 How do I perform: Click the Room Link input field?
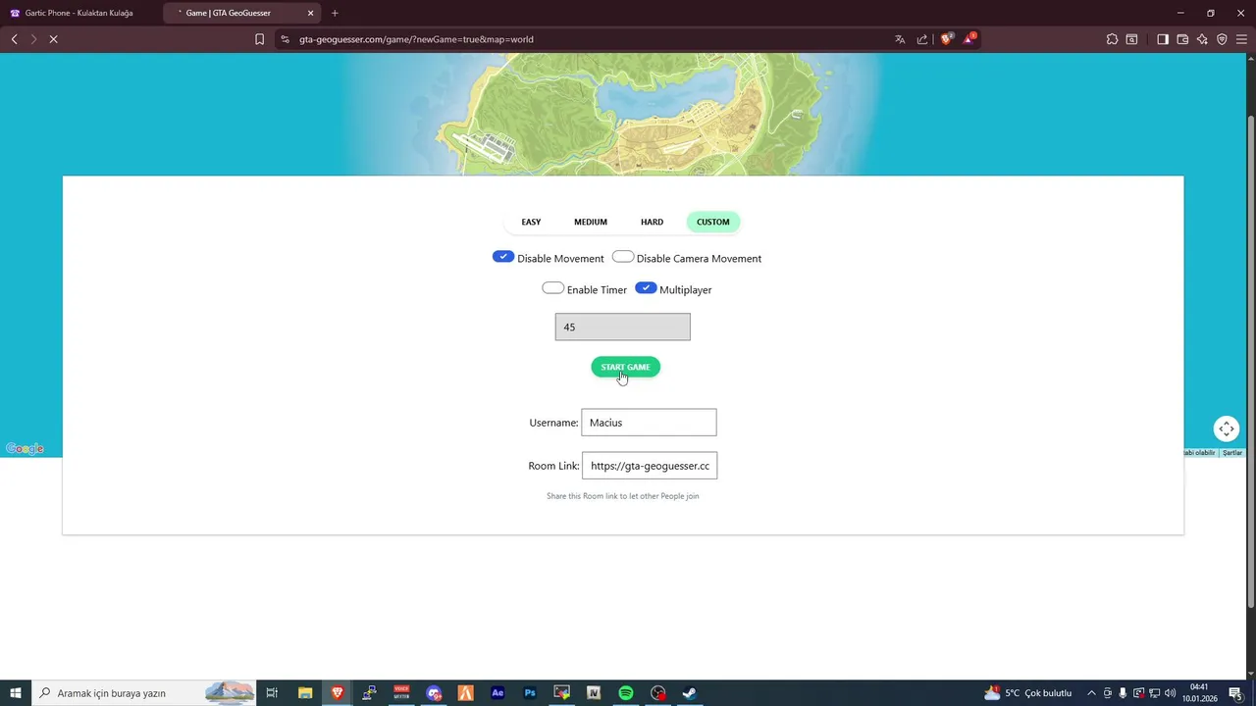(650, 466)
